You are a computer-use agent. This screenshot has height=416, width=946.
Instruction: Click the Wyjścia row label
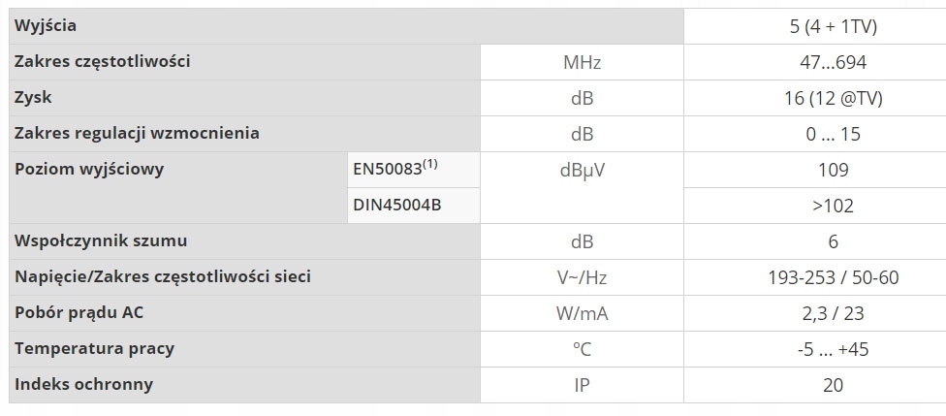tap(46, 26)
